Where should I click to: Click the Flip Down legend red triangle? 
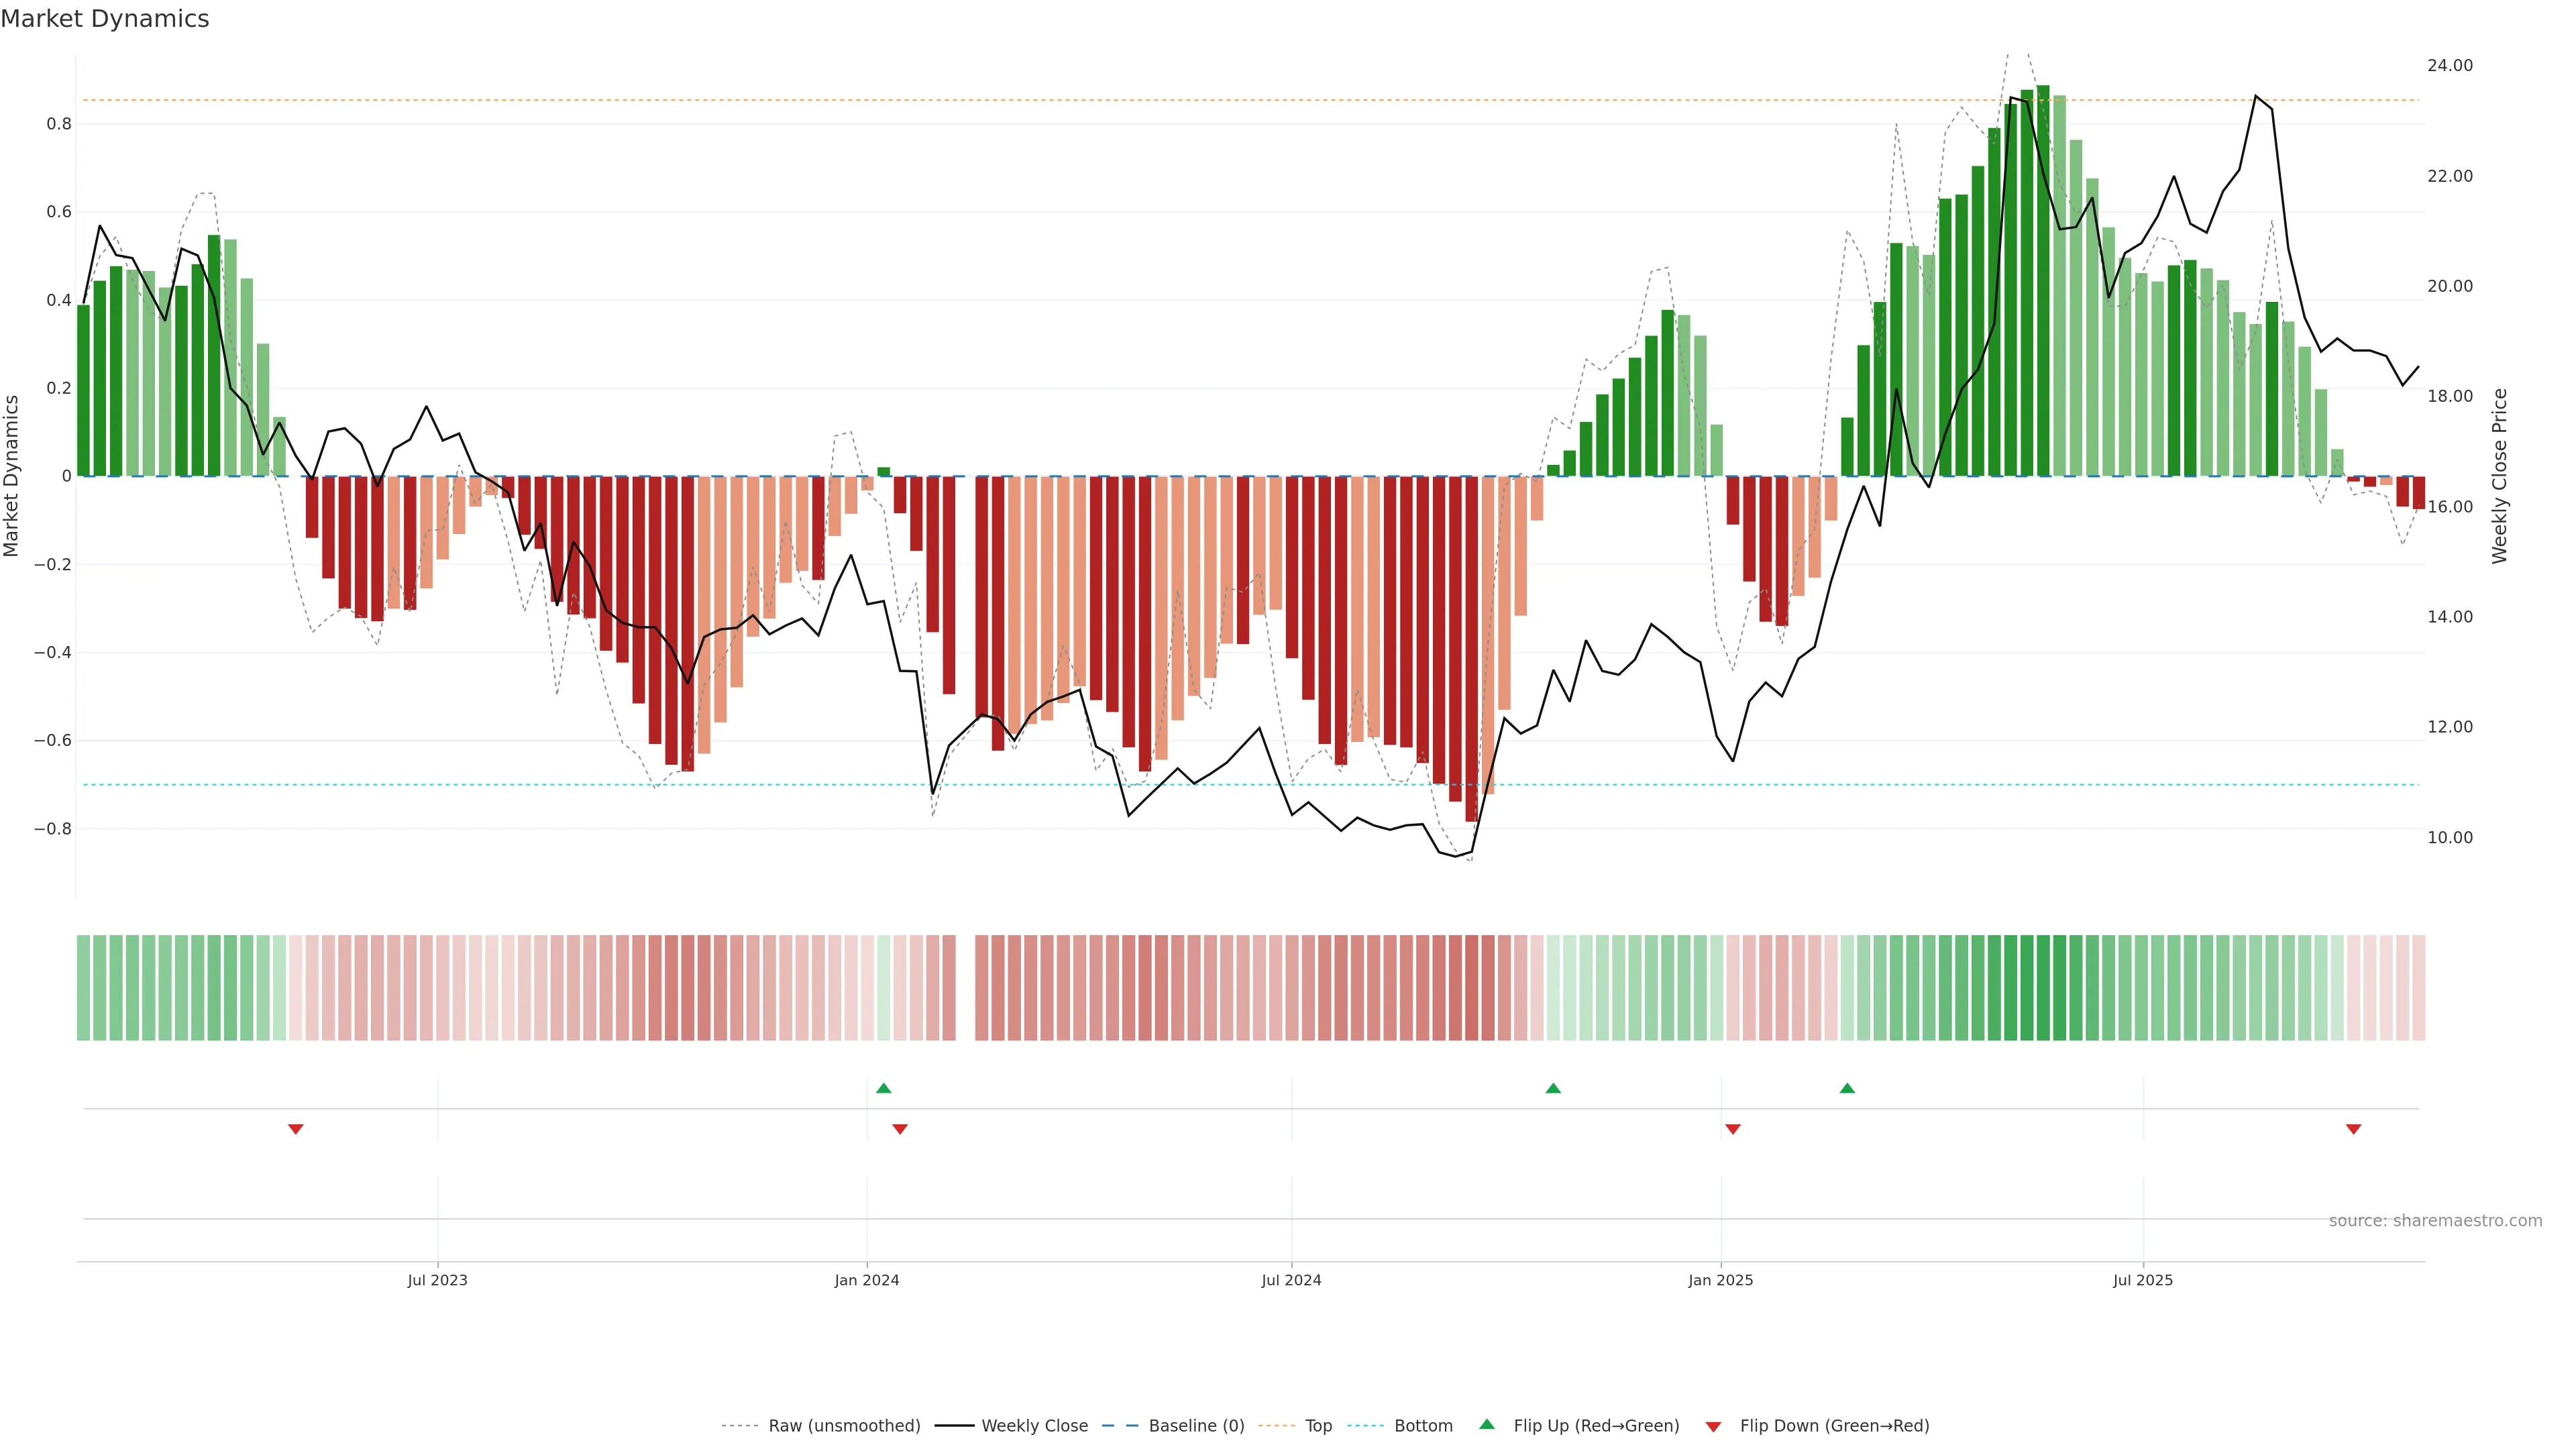point(1713,1427)
